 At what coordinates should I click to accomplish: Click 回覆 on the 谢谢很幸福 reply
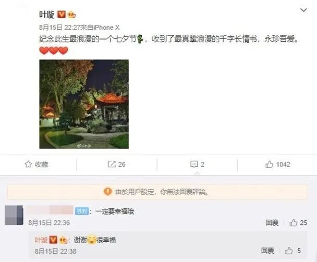click(x=267, y=251)
